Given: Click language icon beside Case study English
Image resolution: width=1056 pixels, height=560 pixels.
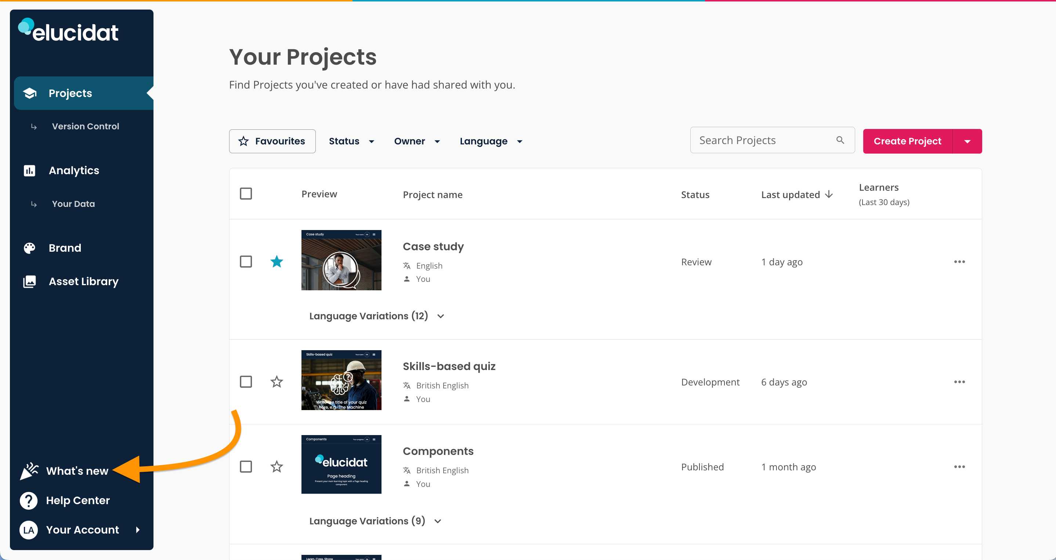Looking at the screenshot, I should (407, 265).
